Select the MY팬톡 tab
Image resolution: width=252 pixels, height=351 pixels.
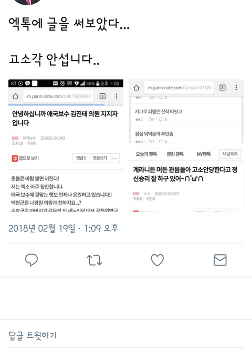(204, 154)
